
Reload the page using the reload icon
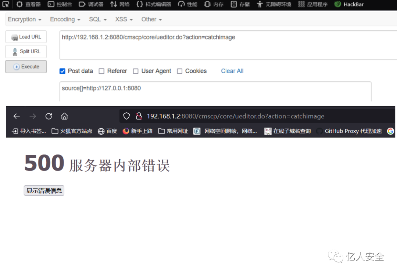(48, 116)
